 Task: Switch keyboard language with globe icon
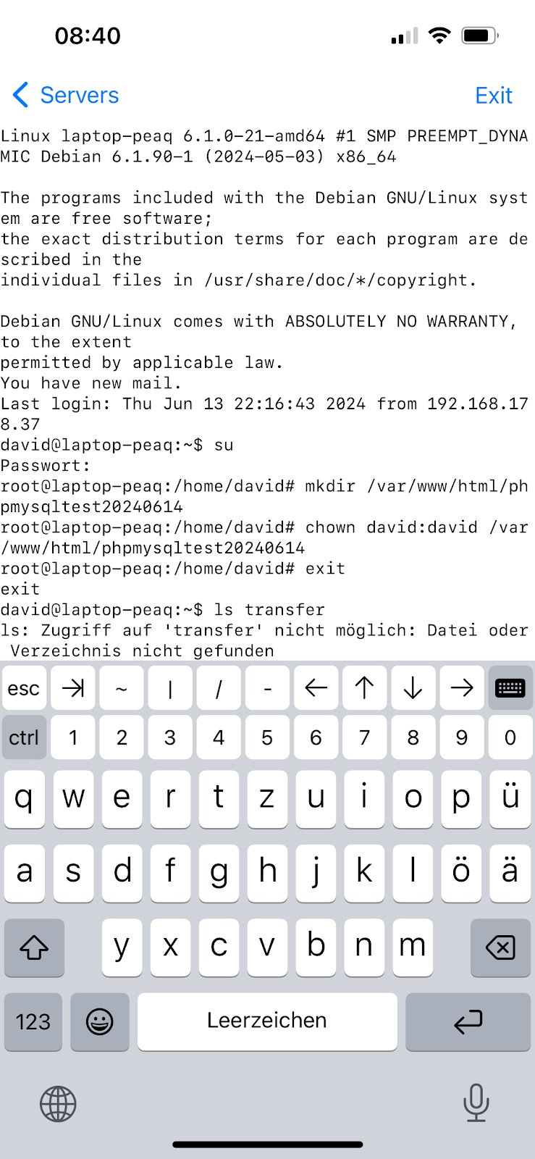pos(58,1104)
